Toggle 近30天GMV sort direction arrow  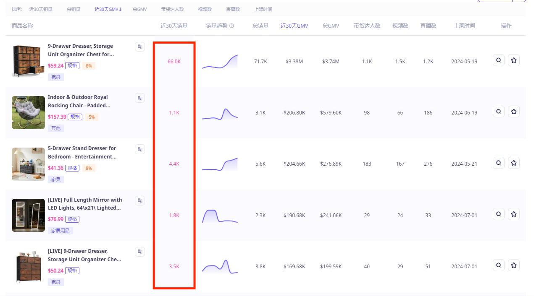121,9
